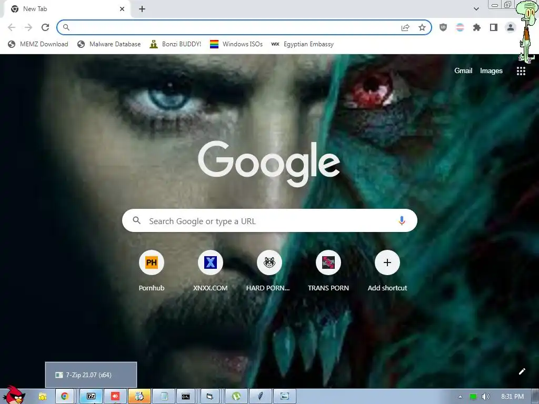Open Google Images link
Image resolution: width=539 pixels, height=404 pixels.
pos(491,70)
